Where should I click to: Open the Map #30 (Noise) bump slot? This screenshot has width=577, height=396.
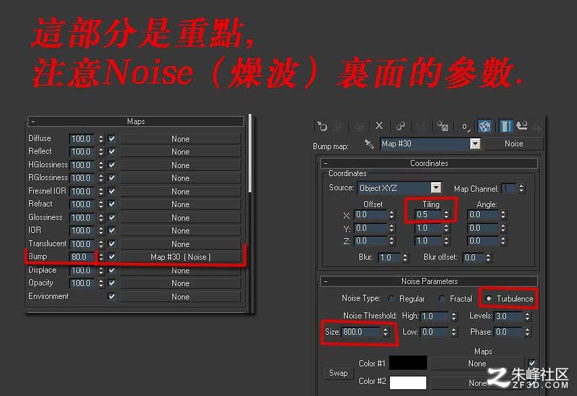tap(180, 257)
